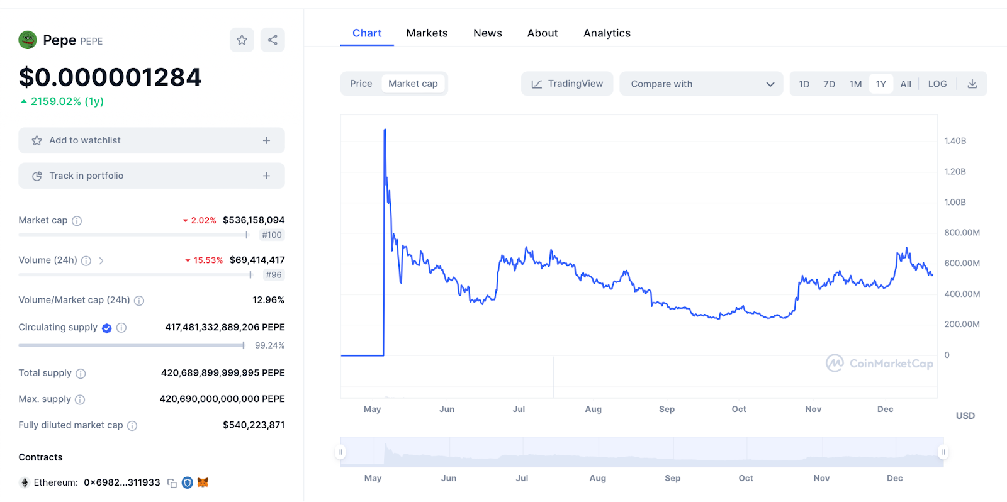The image size is (1007, 502).
Task: Switch chart to Market cap view
Action: 413,84
